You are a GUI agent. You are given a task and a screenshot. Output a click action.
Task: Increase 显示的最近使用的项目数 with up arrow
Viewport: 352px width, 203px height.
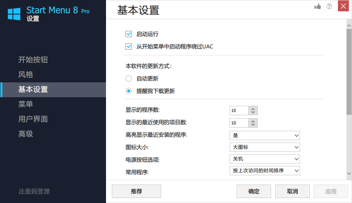coord(253,121)
